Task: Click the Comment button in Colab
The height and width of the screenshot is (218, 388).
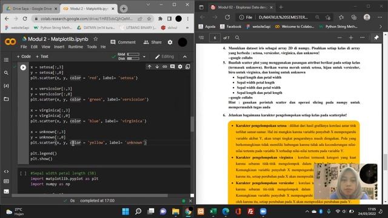Action: tap(123, 42)
